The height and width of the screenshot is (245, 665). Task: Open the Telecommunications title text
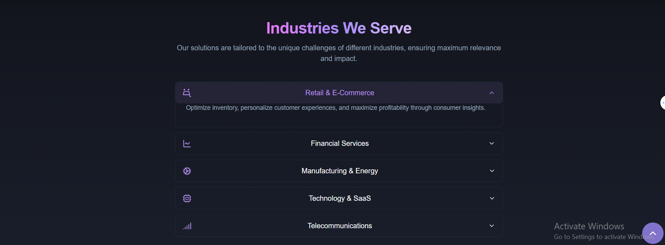339,226
